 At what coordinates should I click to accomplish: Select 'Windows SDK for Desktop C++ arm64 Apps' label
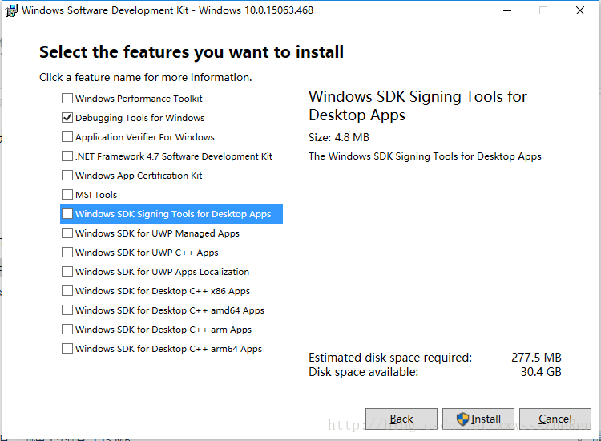(x=168, y=349)
